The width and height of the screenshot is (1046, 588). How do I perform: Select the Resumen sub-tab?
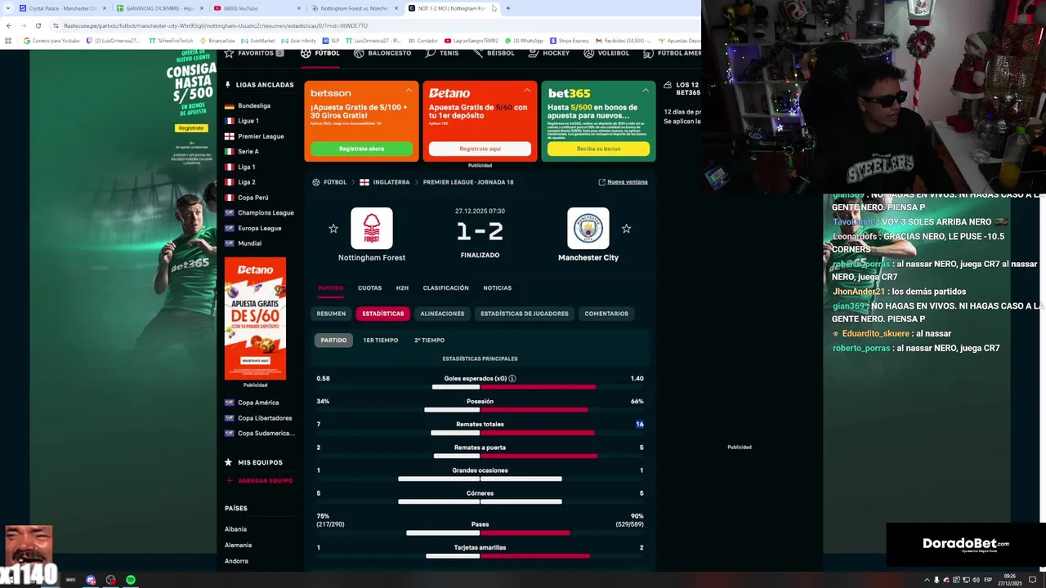tap(331, 314)
